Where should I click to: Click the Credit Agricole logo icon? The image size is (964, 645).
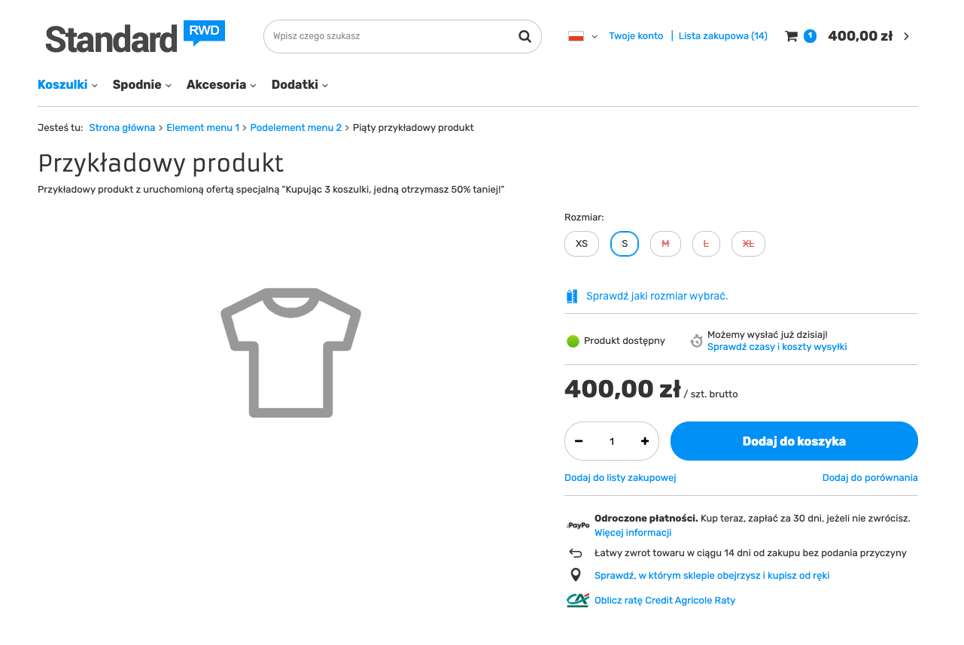(x=577, y=600)
